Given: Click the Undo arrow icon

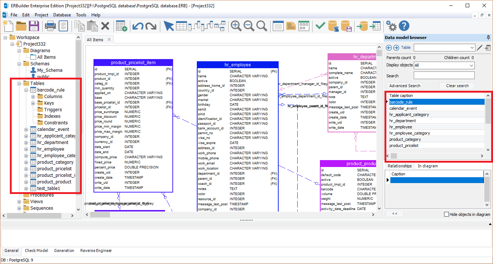Looking at the screenshot, I should (137, 26).
